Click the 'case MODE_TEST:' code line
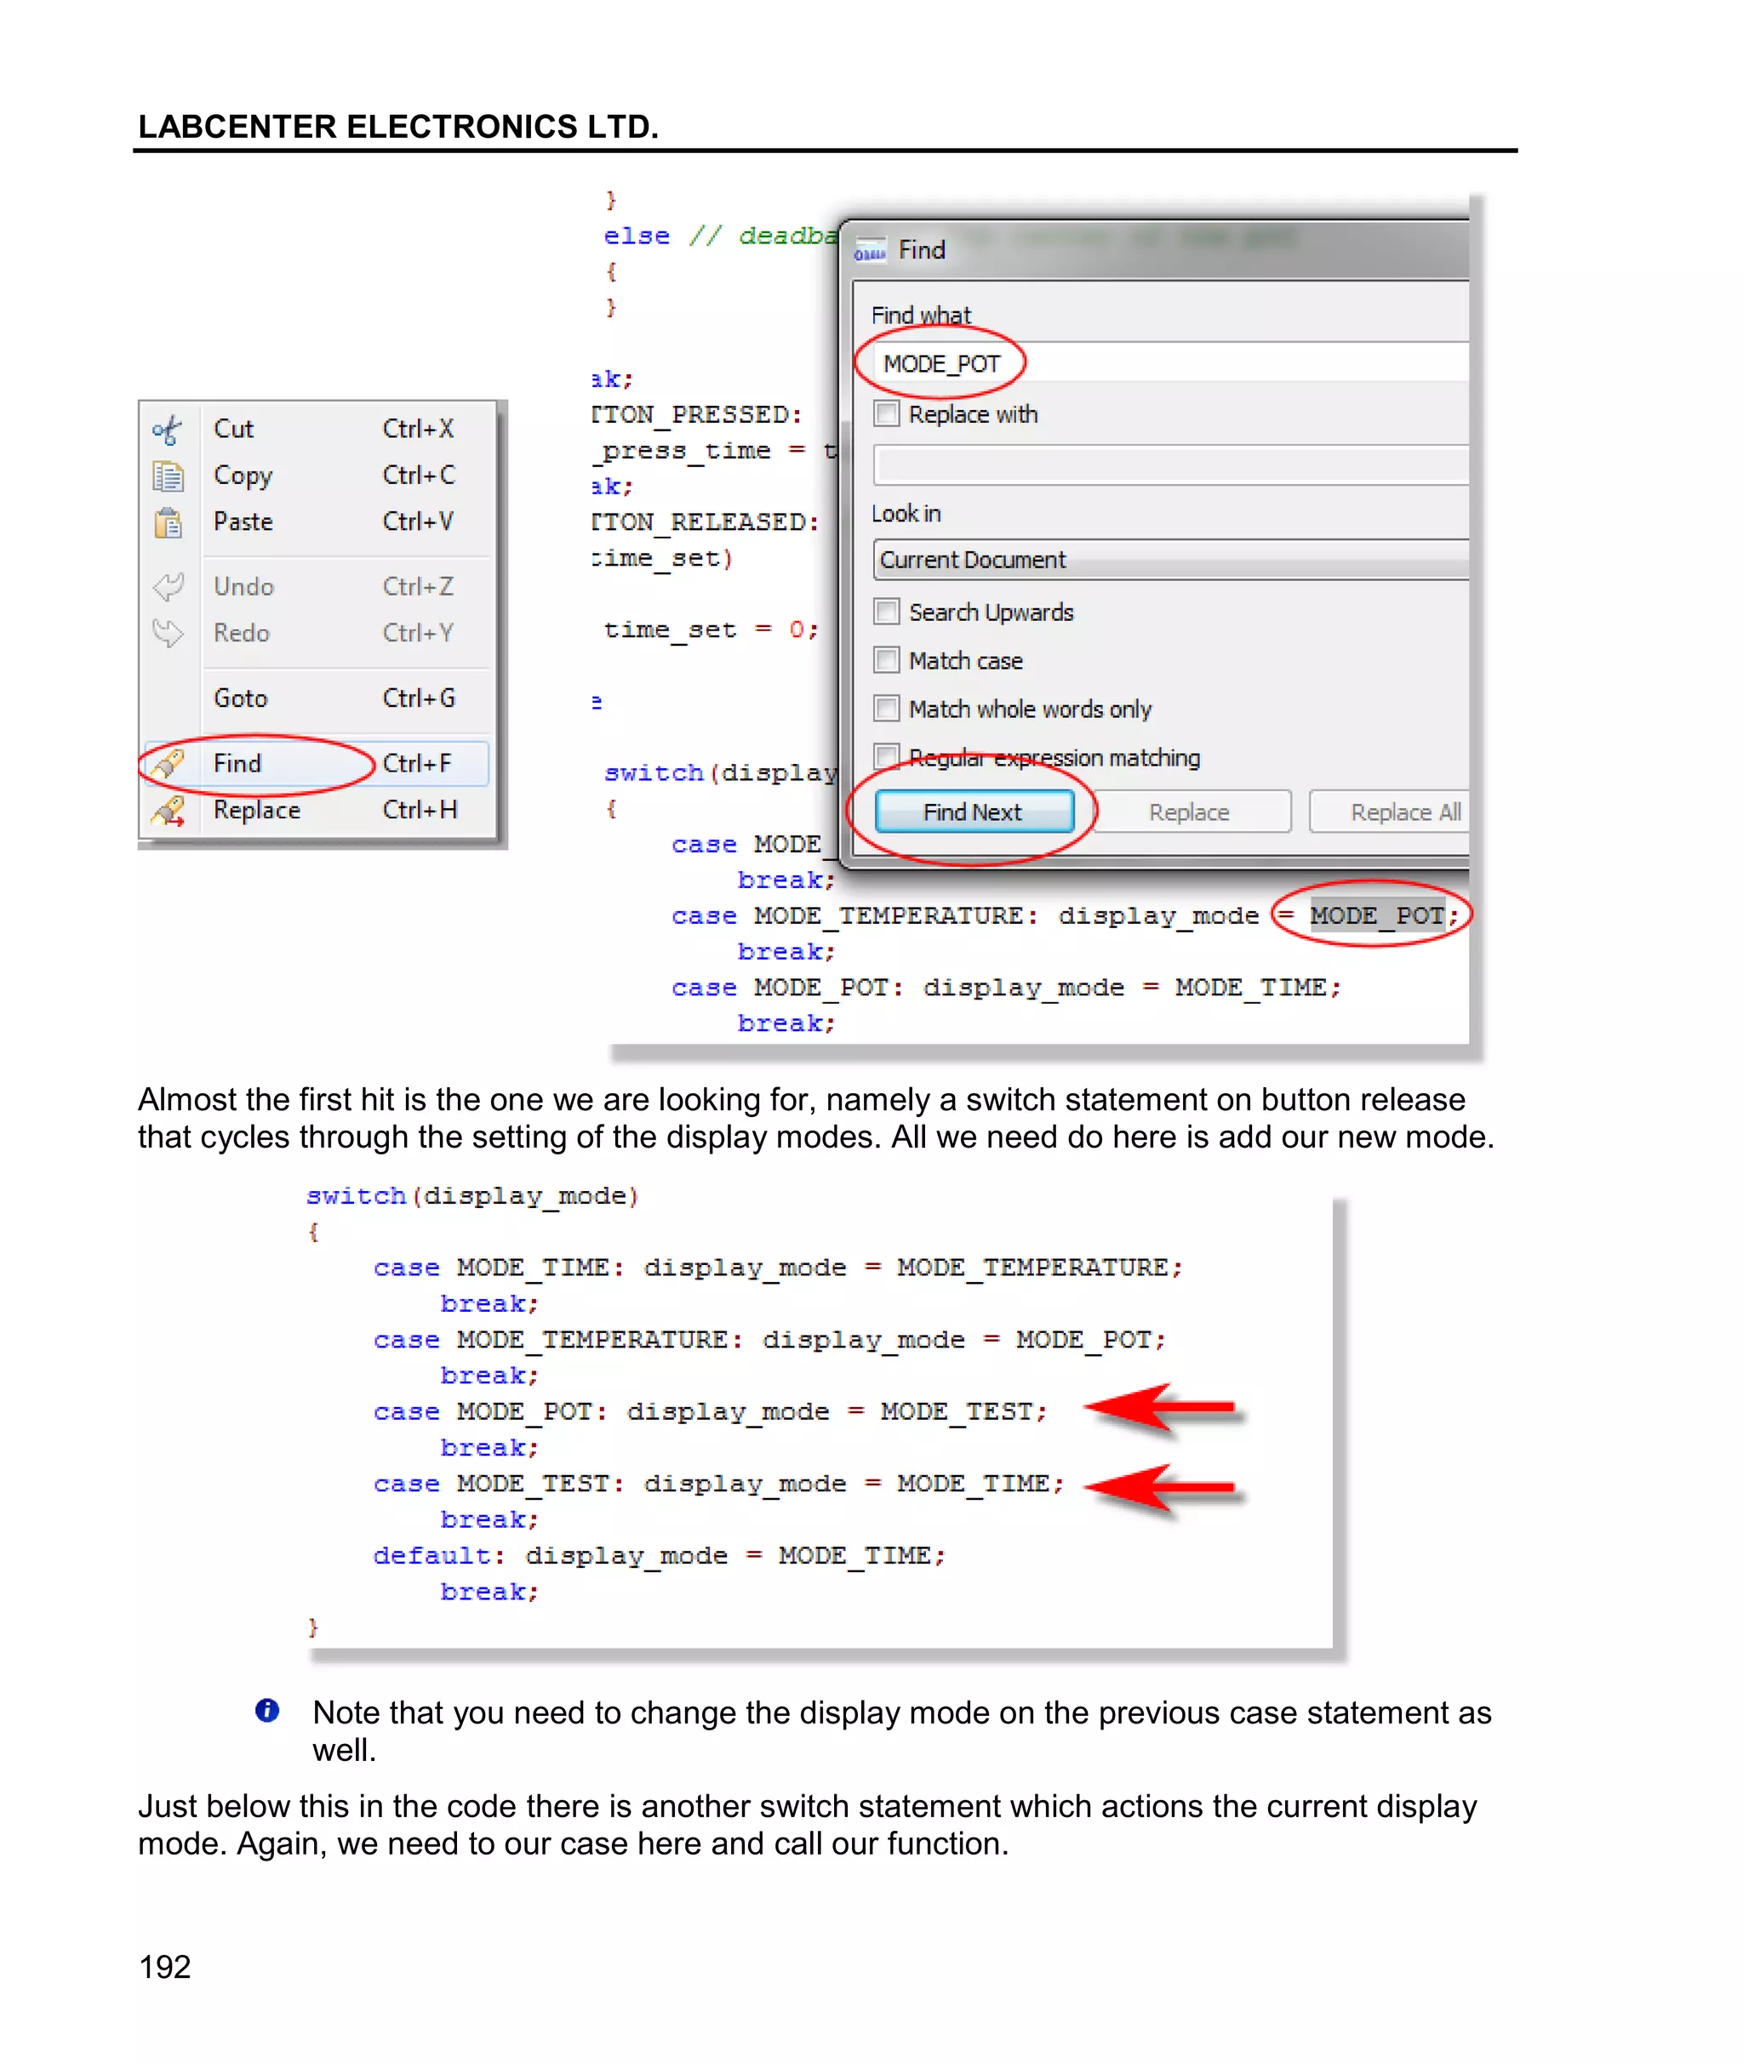This screenshot has width=1743, height=2063. coord(718,1484)
